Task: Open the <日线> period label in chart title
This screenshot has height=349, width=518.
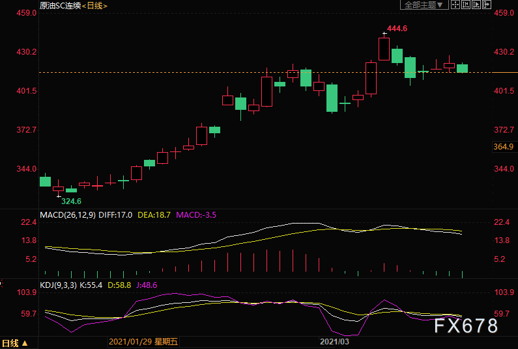Action: coord(93,5)
